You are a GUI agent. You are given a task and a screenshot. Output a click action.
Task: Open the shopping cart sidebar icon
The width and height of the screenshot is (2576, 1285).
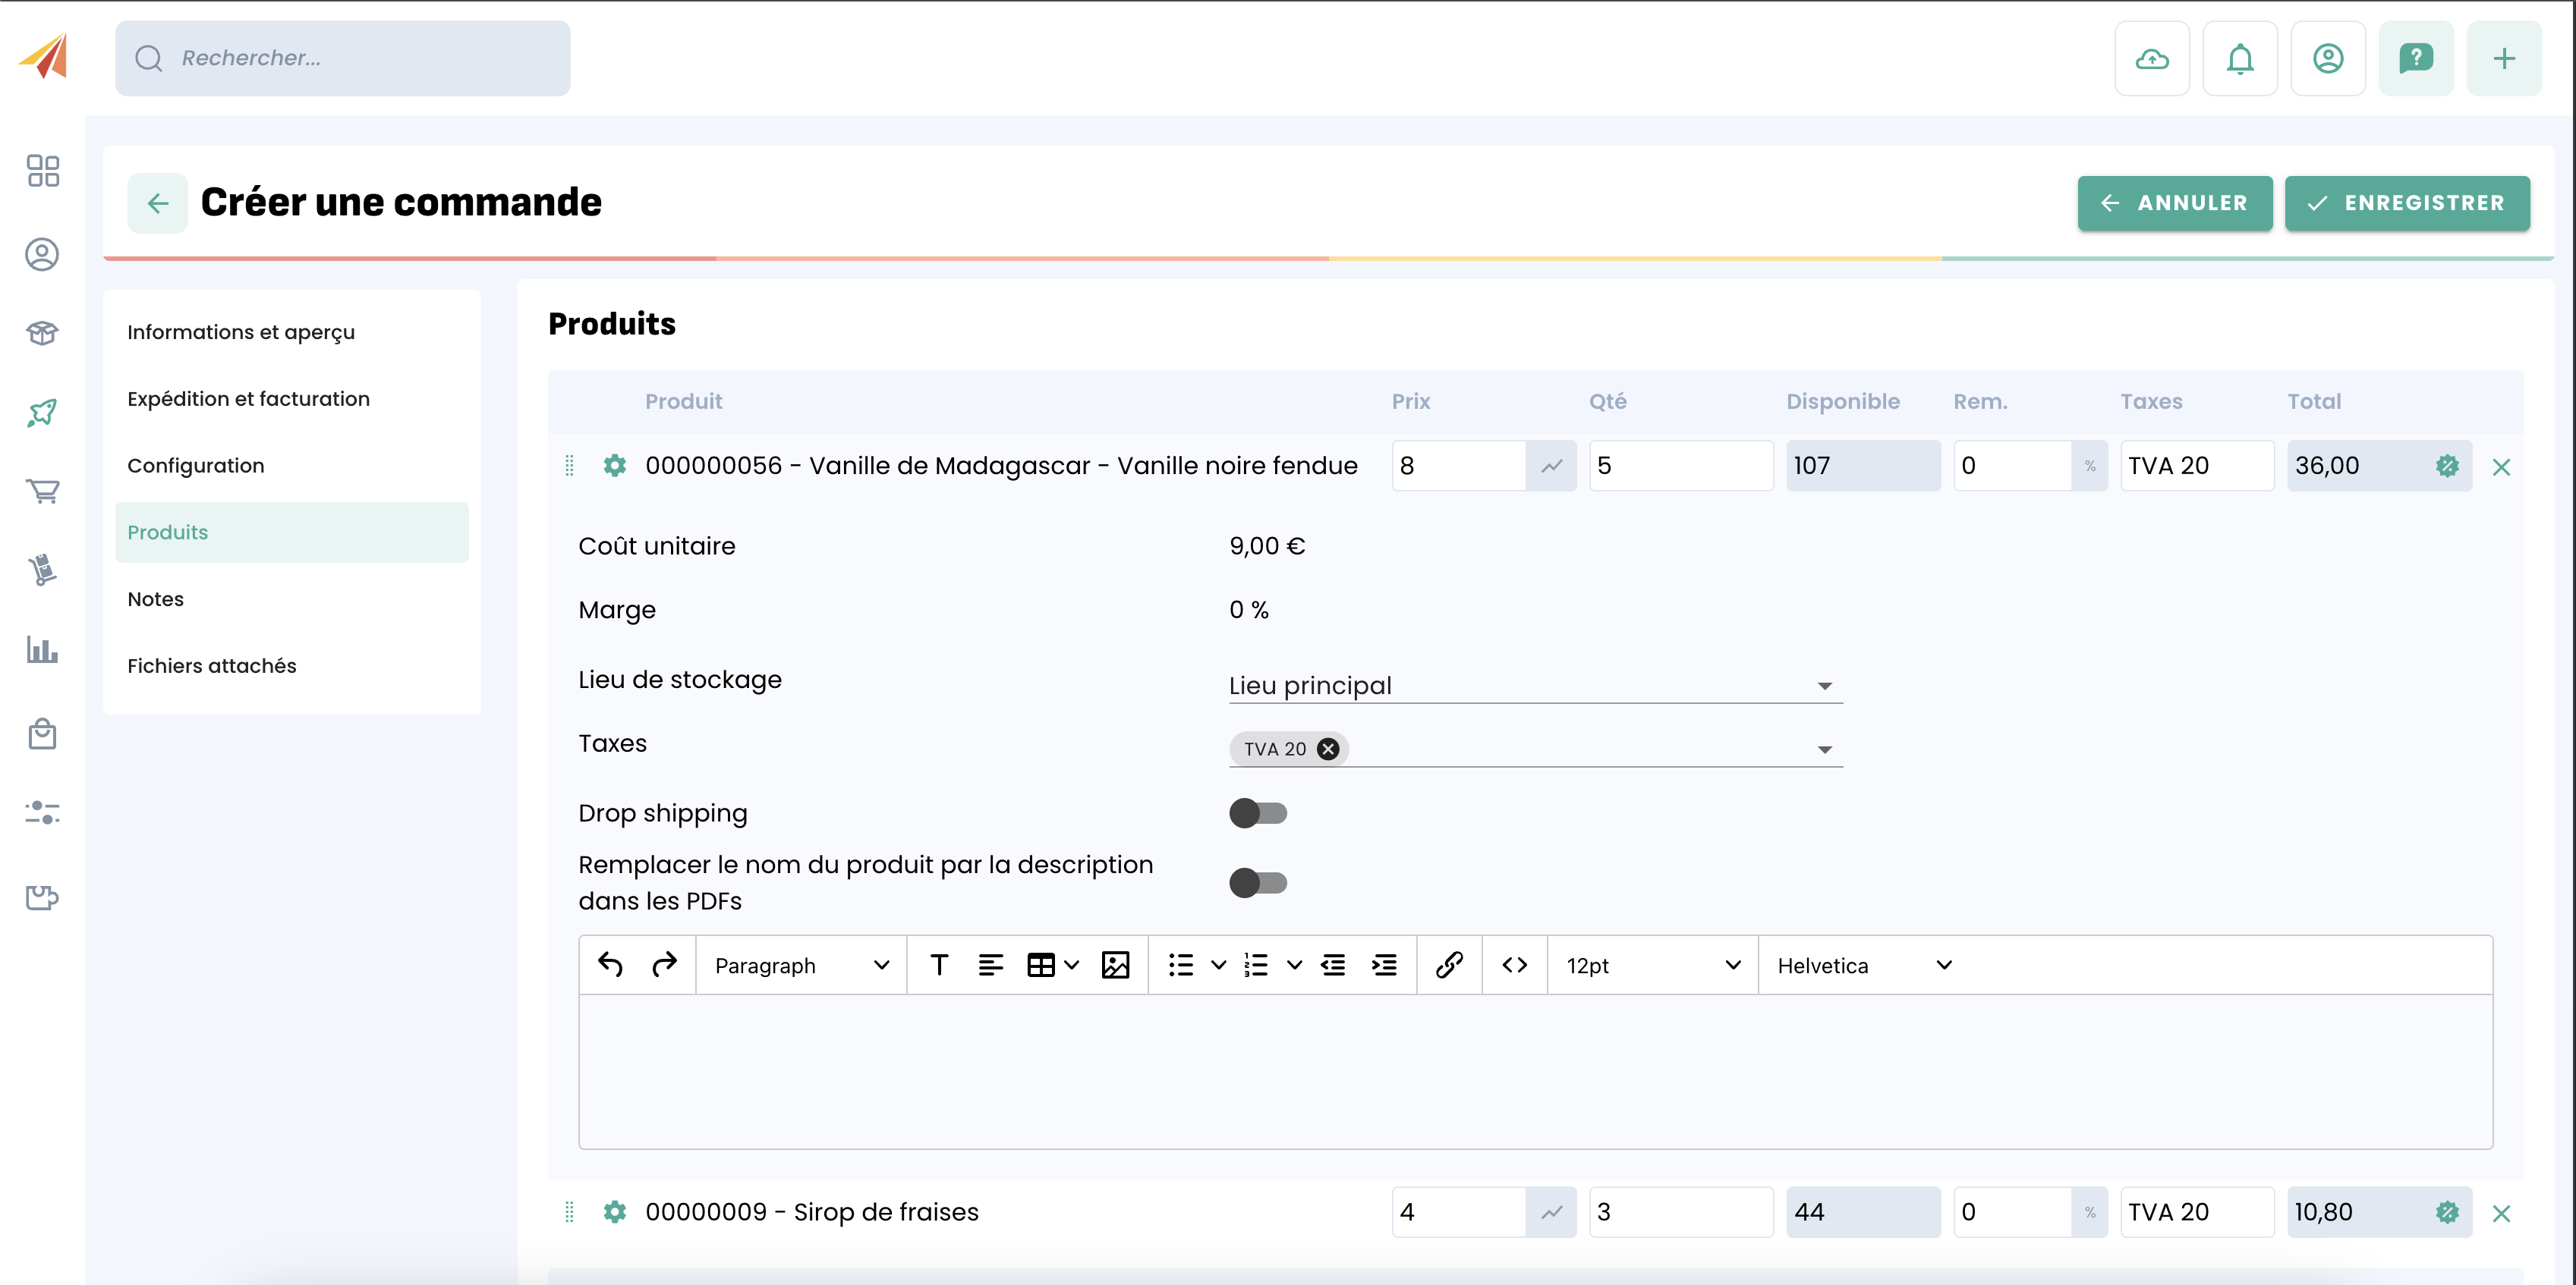42,491
